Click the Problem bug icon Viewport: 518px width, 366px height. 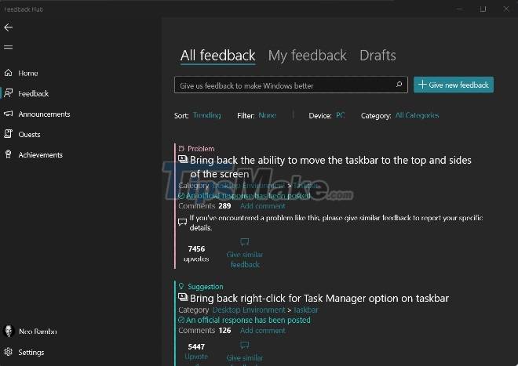(181, 148)
